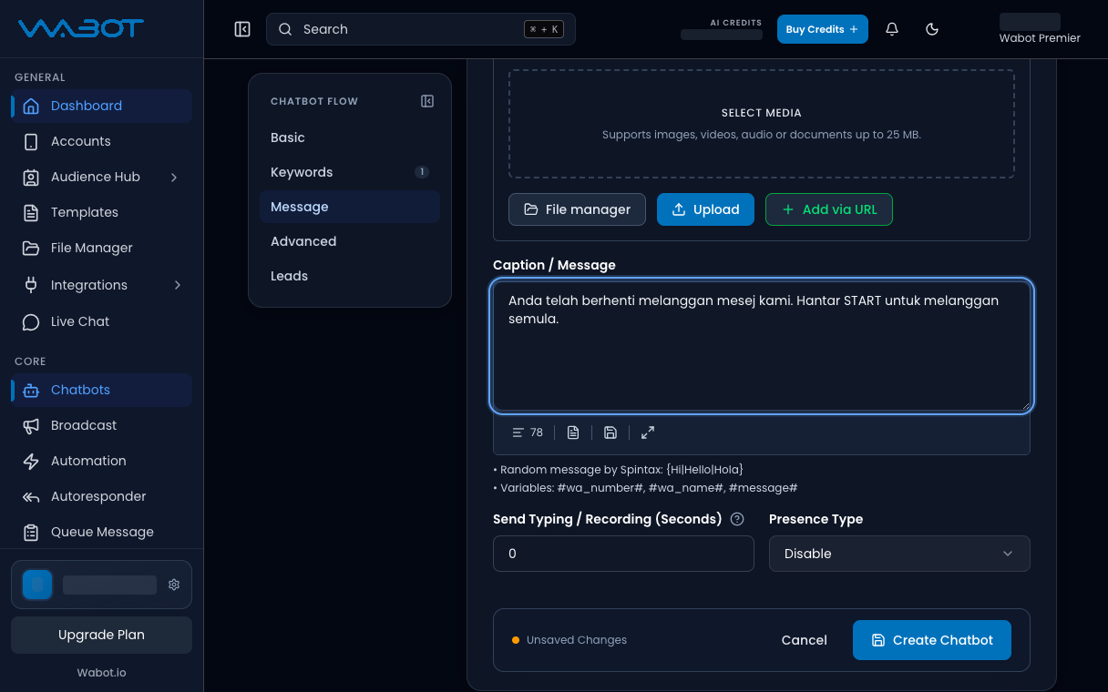Open the template document icon below the message box
1108x692 pixels.
point(573,432)
